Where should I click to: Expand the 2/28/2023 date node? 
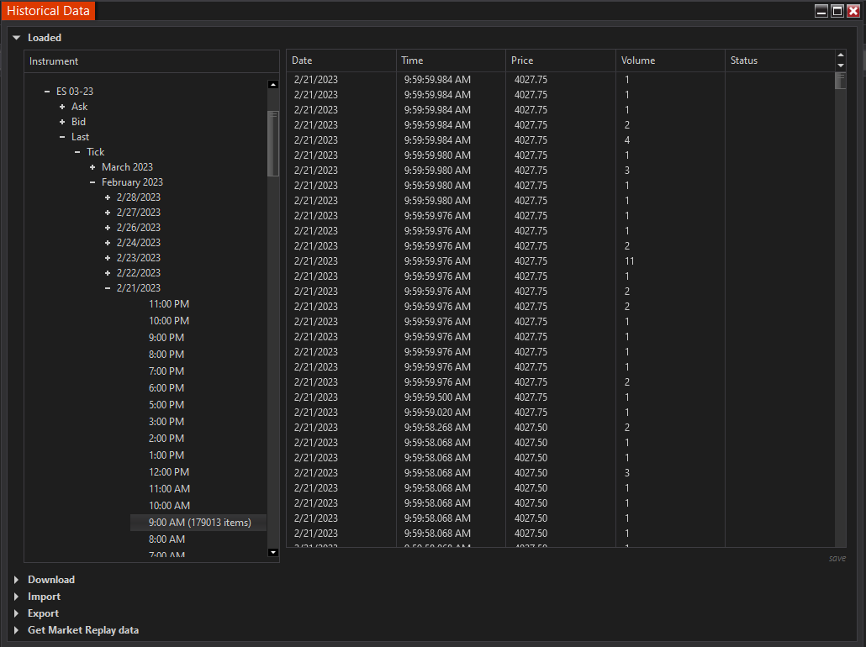coord(108,197)
